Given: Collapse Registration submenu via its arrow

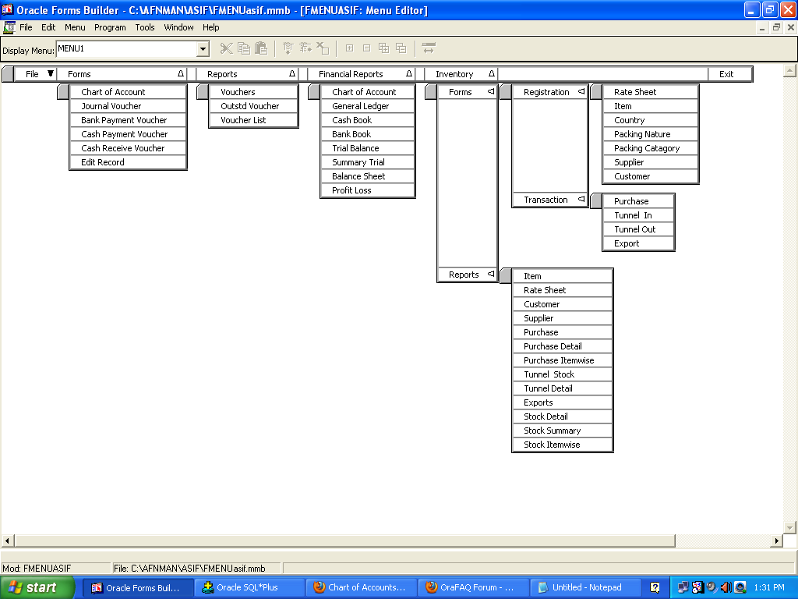Looking at the screenshot, I should click(581, 92).
